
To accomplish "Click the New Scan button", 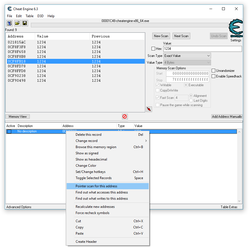I will pos(161,36).
